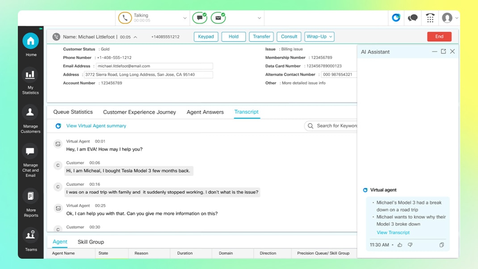
Task: Open Home from the left sidebar
Action: click(30, 42)
